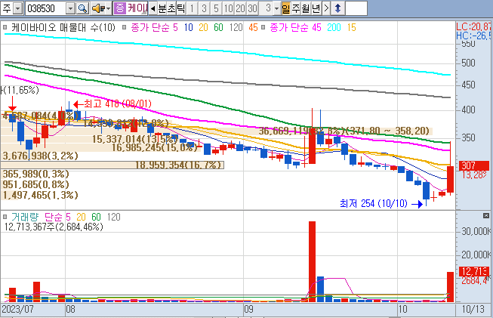Select the 틱 tick chart button
The height and width of the screenshot is (318, 493).
click(x=181, y=8)
